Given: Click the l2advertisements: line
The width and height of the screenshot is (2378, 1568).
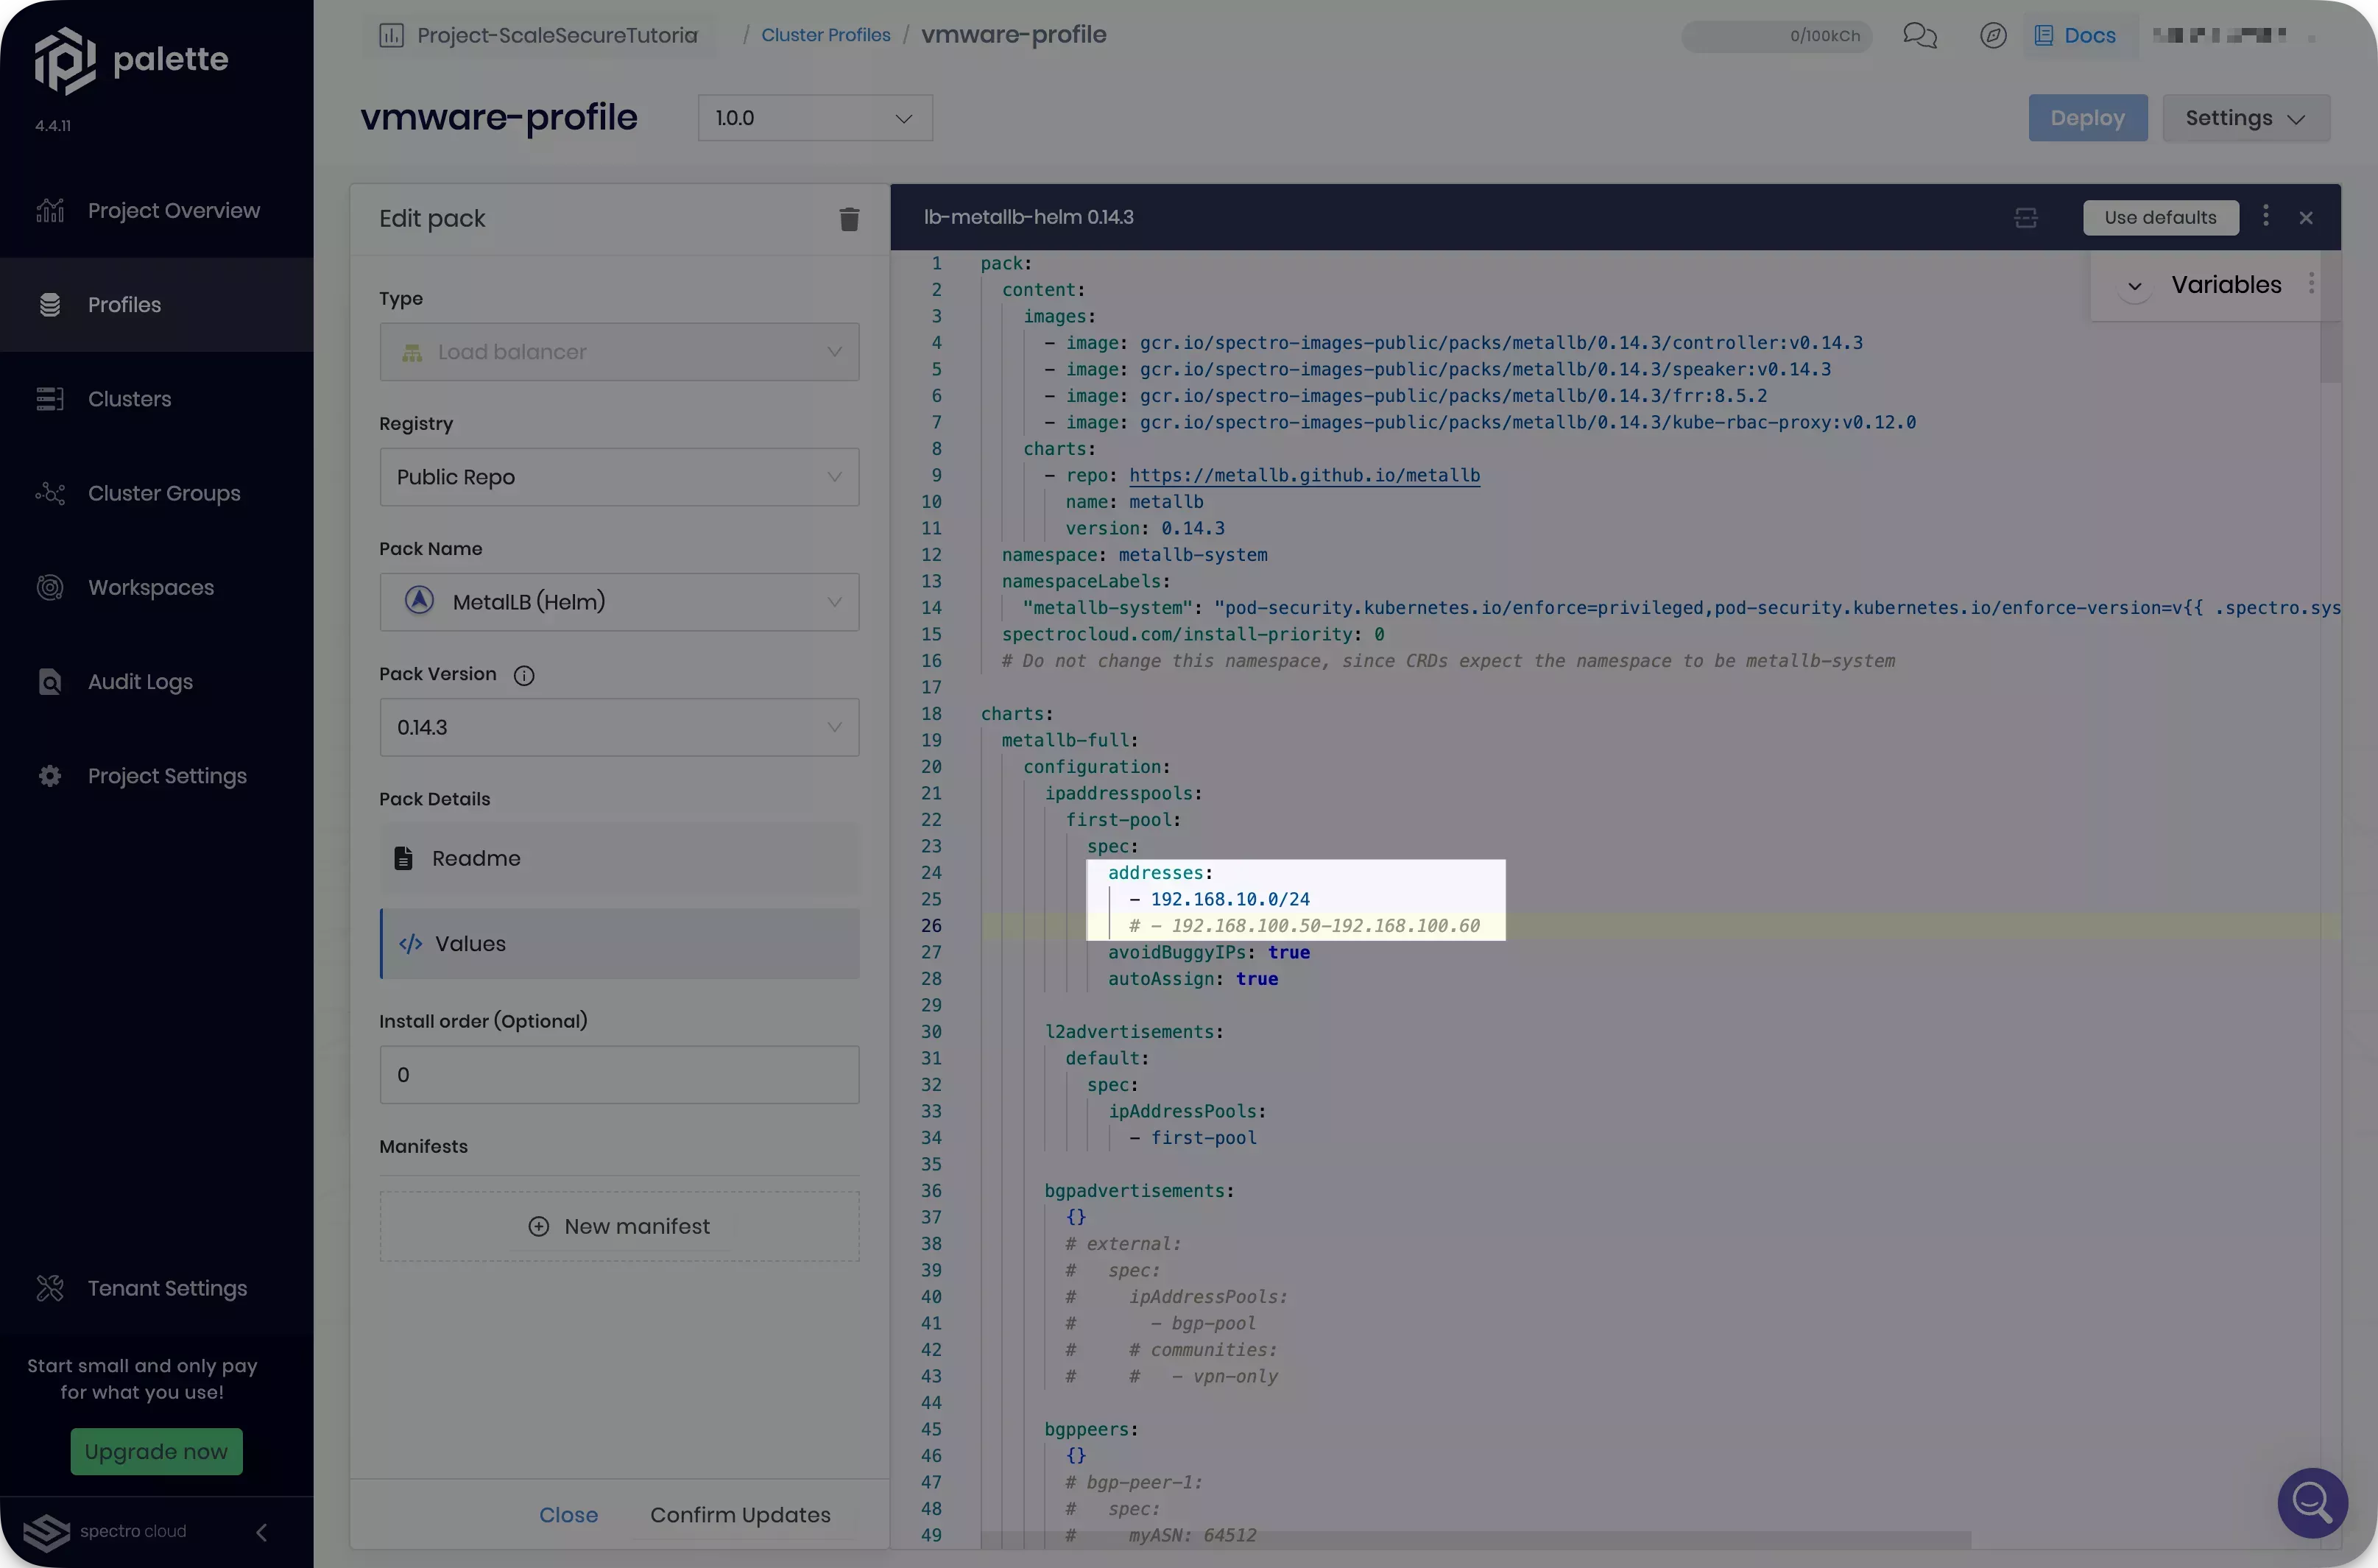Looking at the screenshot, I should point(1134,1032).
